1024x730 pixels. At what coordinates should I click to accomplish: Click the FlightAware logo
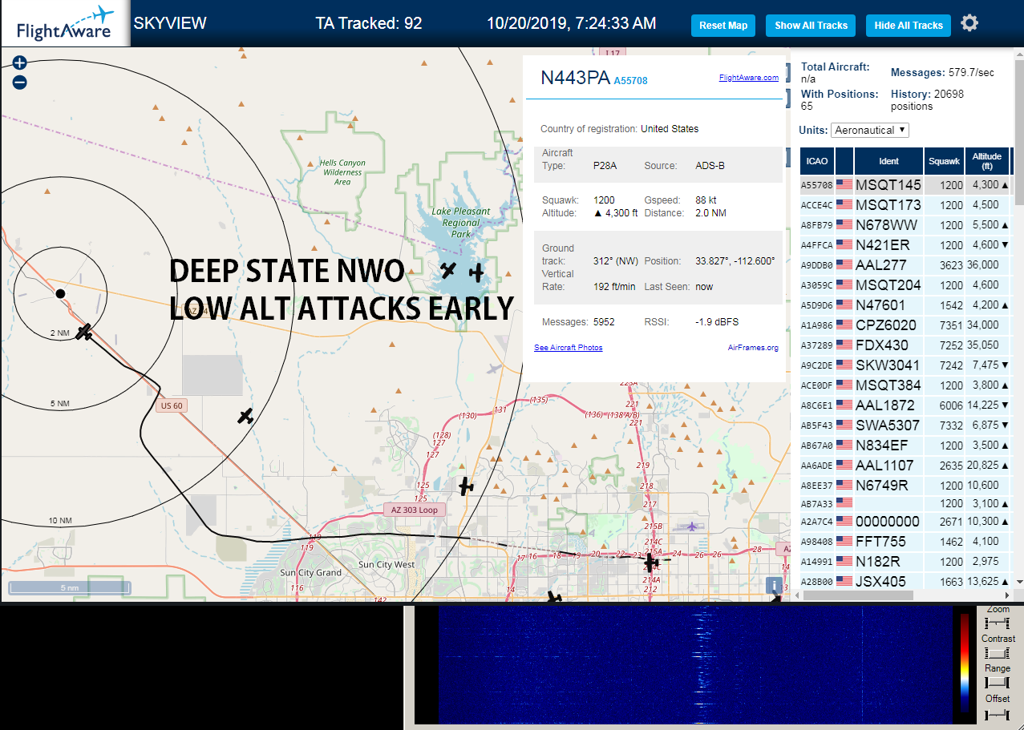point(65,23)
